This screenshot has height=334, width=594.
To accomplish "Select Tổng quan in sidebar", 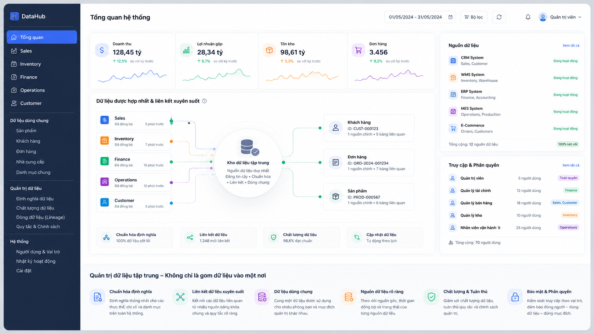I will pos(42,37).
